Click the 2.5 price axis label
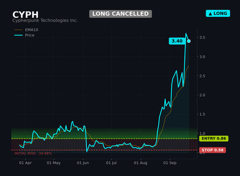240x176 pixels. [202, 76]
